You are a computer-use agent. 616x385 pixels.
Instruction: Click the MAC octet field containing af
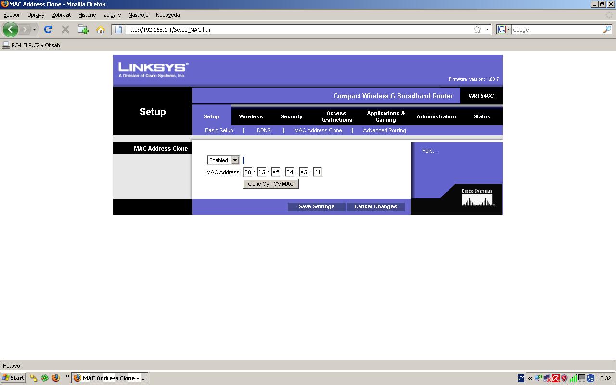[276, 172]
